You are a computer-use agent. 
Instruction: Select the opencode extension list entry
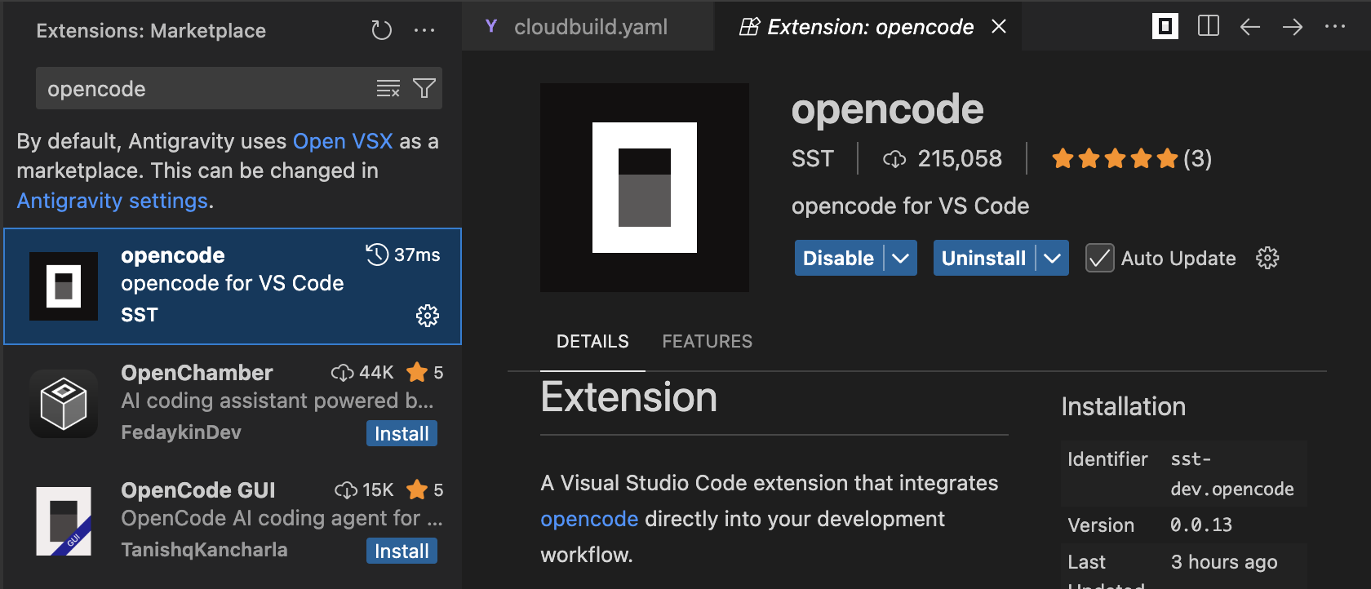[x=233, y=286]
